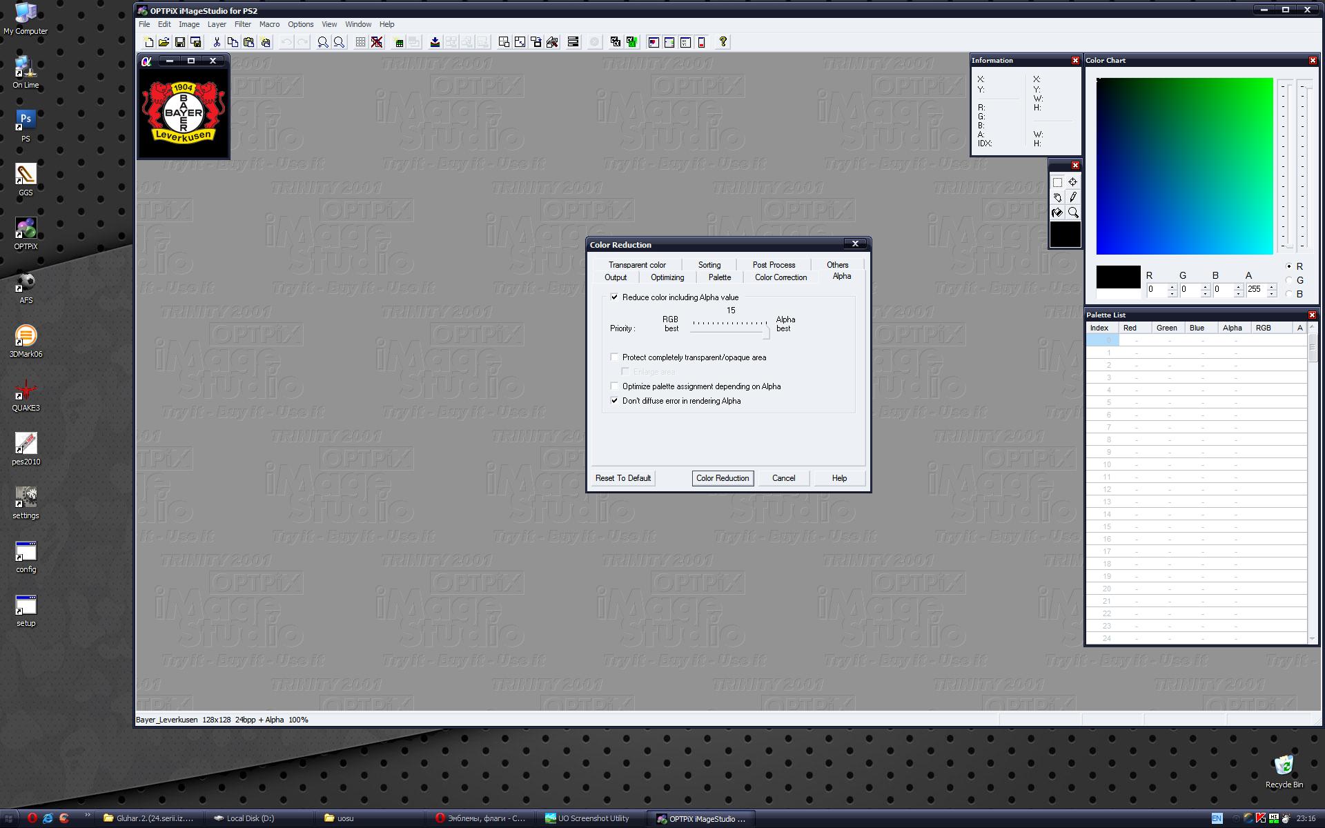Increase the R value with up stepper
1325x828 pixels.
pyautogui.click(x=1172, y=286)
